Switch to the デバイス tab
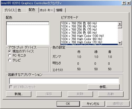 (x=9, y=10)
